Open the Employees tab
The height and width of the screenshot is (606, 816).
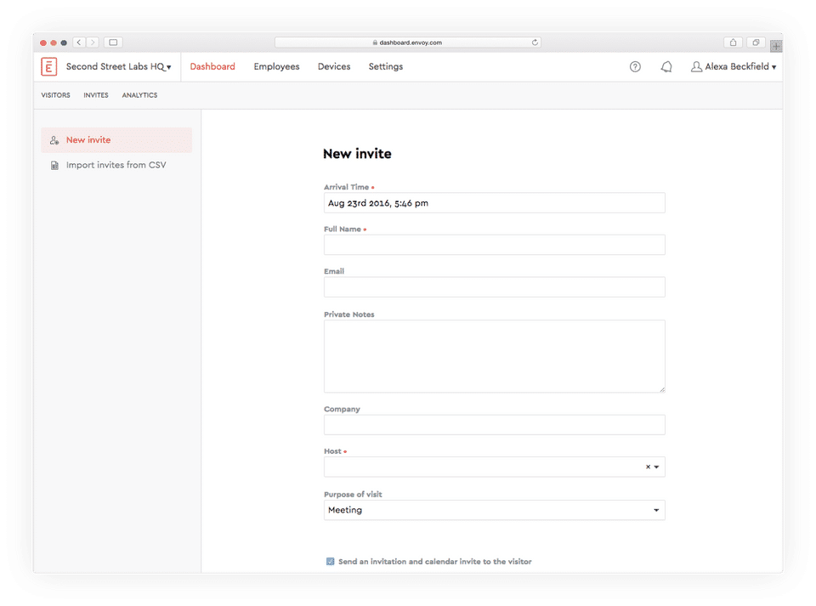click(276, 66)
